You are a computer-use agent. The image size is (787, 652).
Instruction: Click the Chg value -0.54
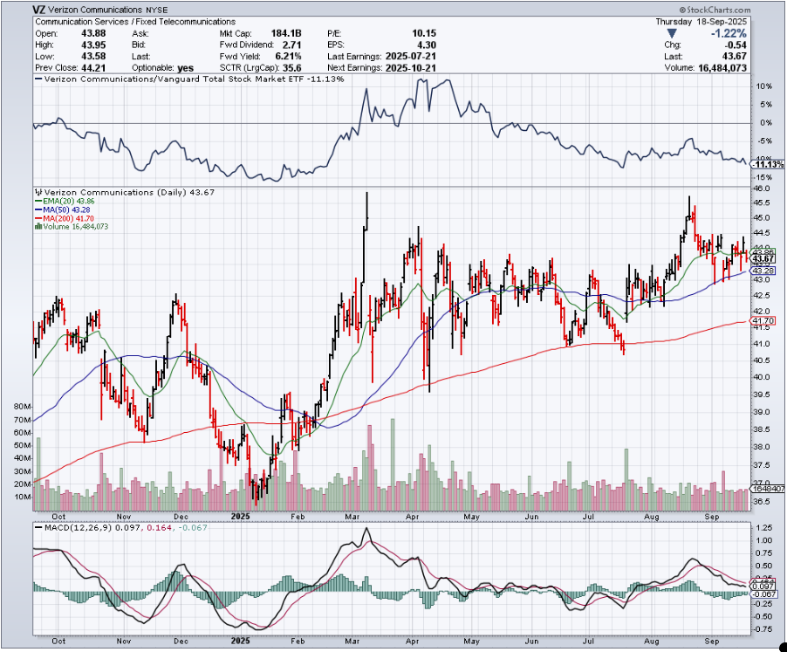pos(736,45)
